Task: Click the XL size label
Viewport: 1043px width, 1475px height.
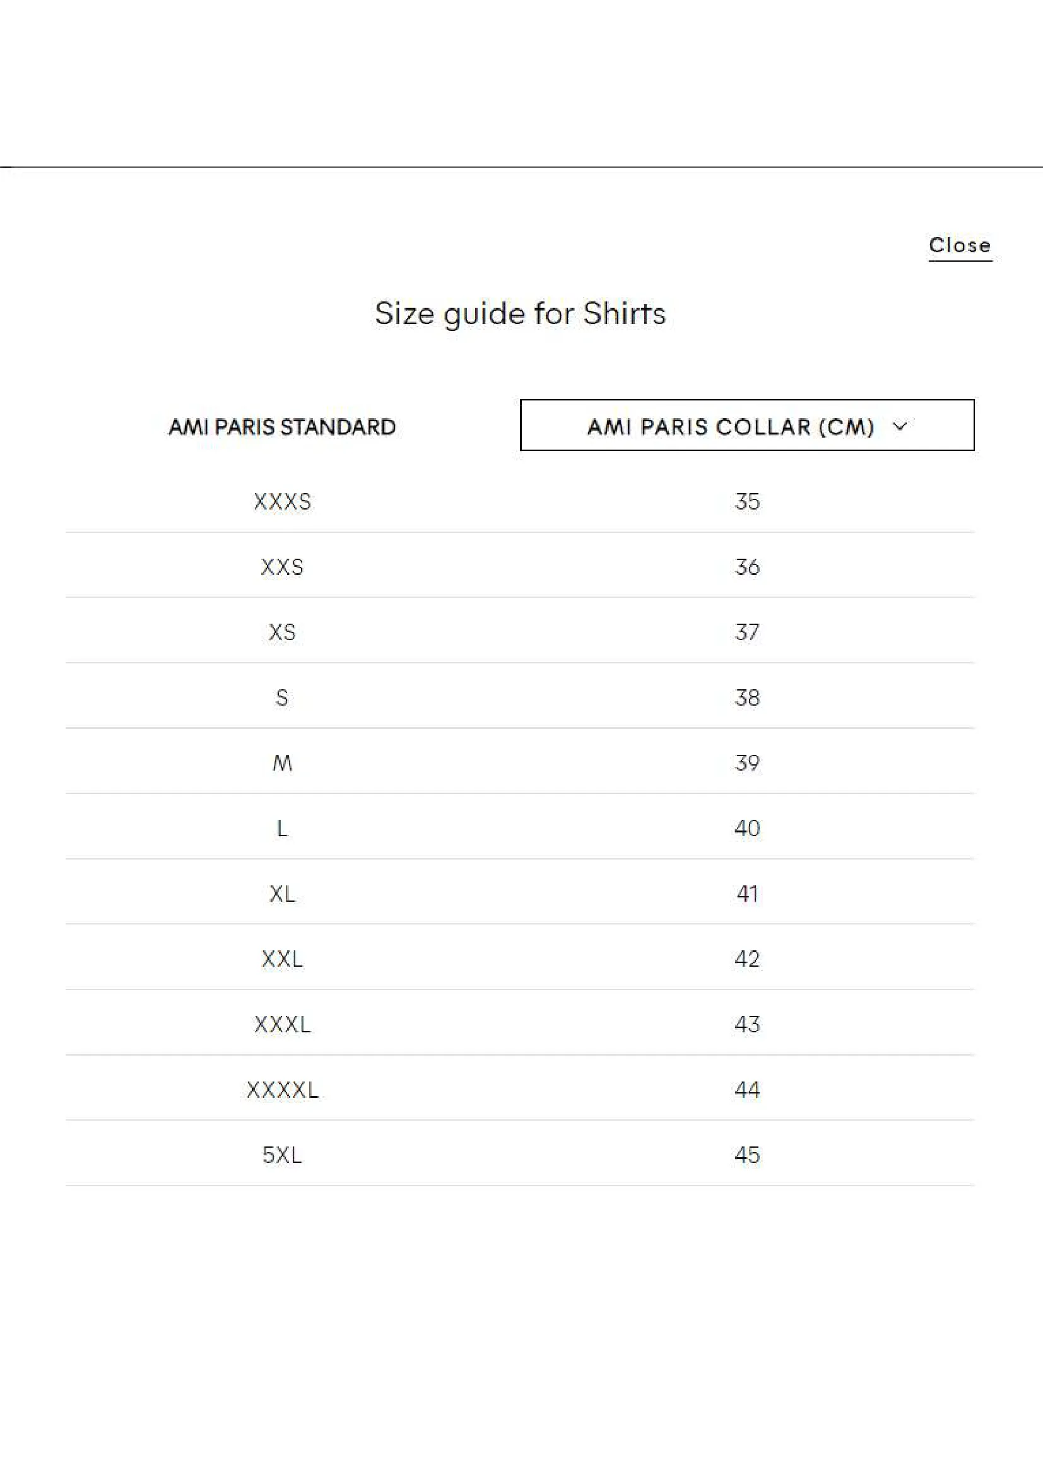Action: pyautogui.click(x=282, y=894)
